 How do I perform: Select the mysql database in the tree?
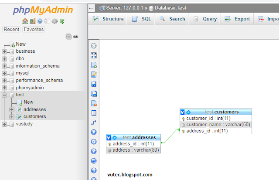(x=22, y=73)
